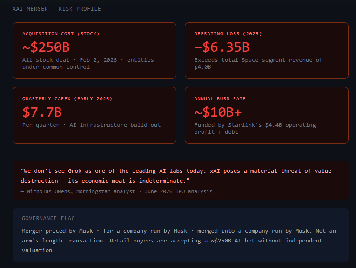This screenshot has height=268, width=356.
Task: Click the Space segment revenue $4.0B note
Action: pos(258,64)
